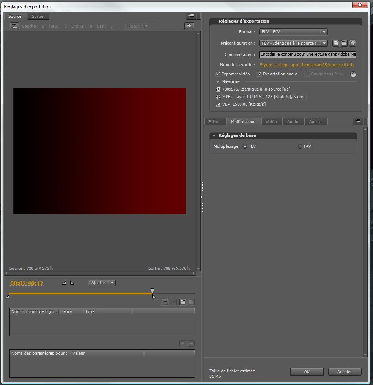This screenshot has width=373, height=385.
Task: Click the Haut crop value
Action: pos(66,26)
